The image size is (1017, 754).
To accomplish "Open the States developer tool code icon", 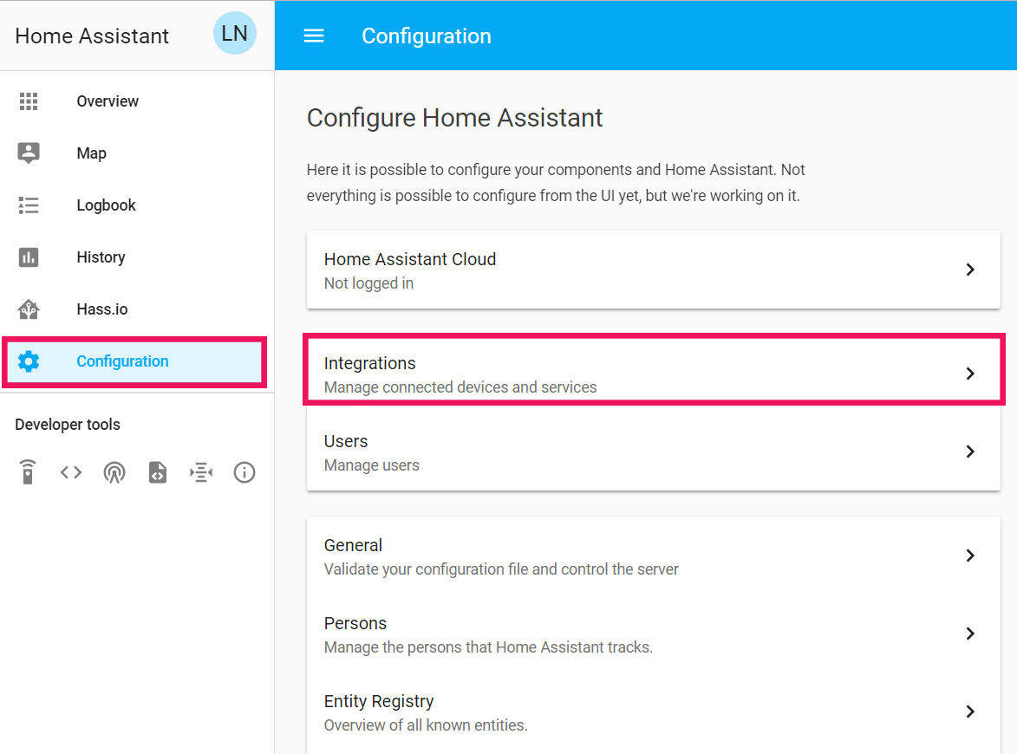I will (x=71, y=472).
